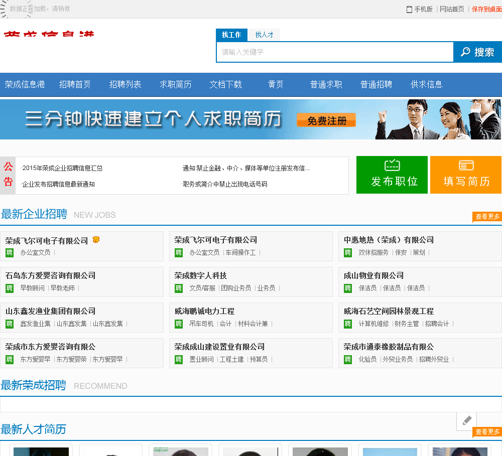
Task: Click the 双休招服务 job link
Action: click(x=373, y=253)
